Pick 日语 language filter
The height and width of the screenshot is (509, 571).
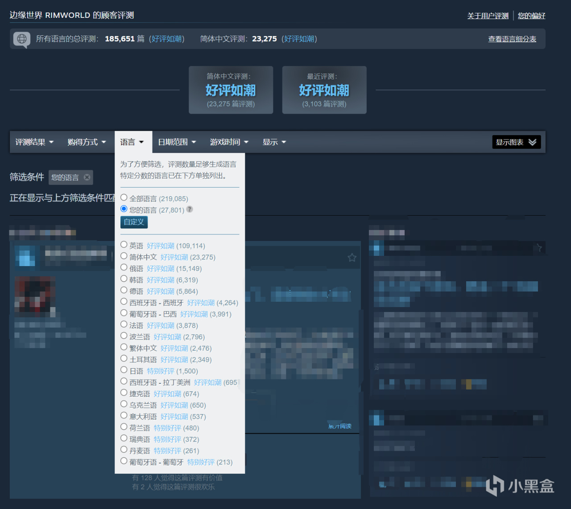pos(124,370)
